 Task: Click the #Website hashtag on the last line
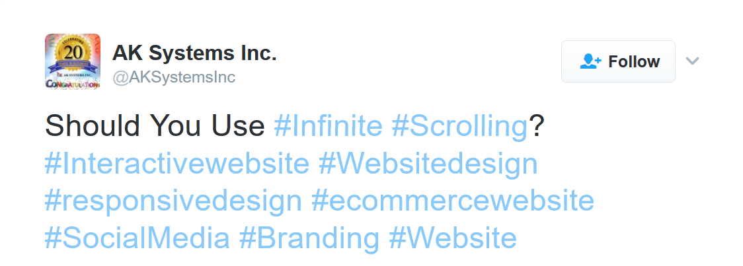(x=453, y=238)
